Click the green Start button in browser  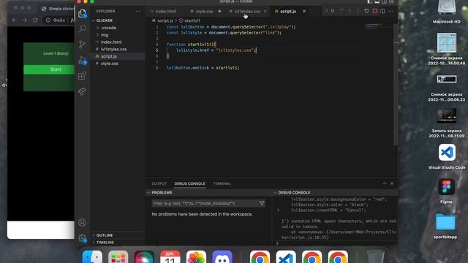tap(49, 69)
